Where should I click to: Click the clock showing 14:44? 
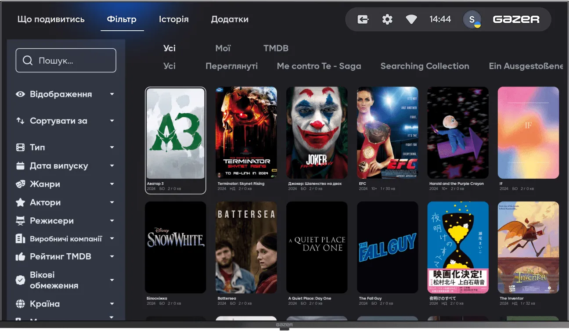click(440, 19)
